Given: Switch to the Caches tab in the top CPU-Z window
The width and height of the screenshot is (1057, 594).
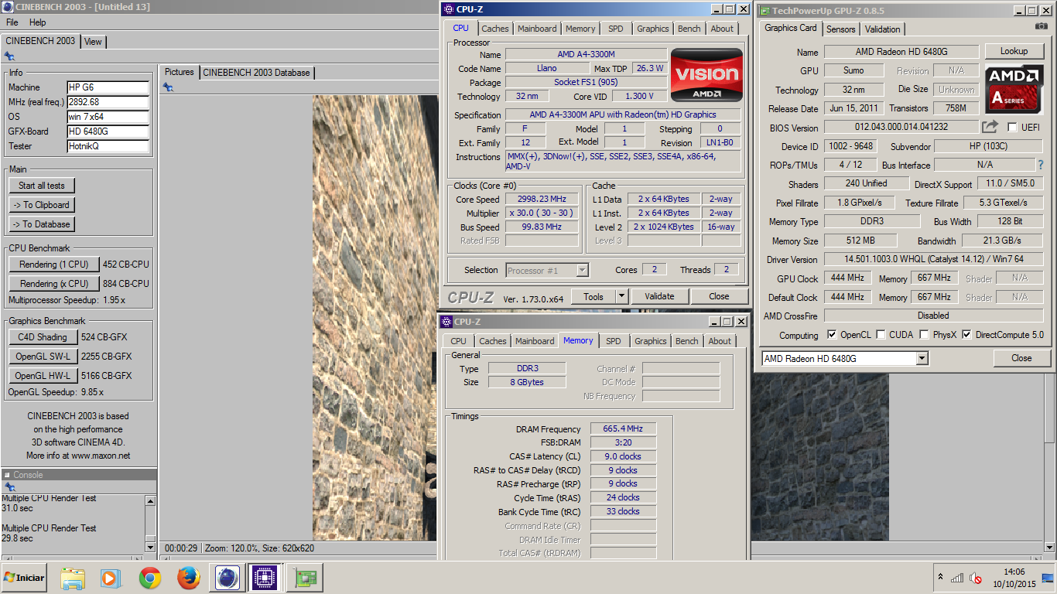Looking at the screenshot, I should 495,29.
